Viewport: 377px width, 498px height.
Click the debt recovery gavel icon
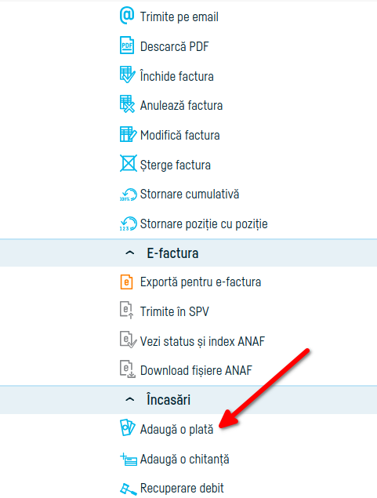[129, 489]
